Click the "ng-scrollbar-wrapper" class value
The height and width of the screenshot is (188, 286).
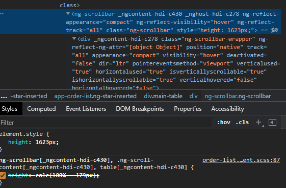coord(218,39)
